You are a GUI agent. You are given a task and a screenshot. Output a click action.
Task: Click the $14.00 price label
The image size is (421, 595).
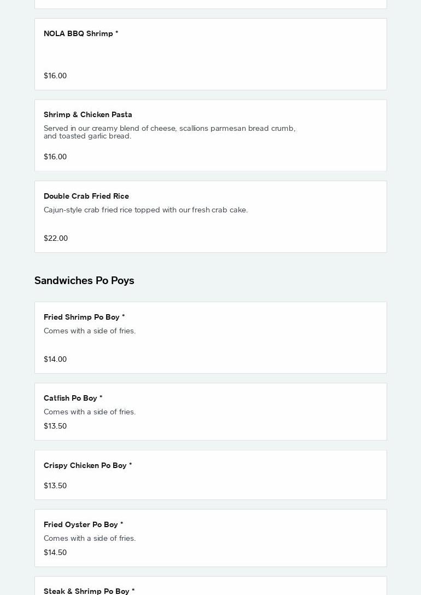coord(55,359)
